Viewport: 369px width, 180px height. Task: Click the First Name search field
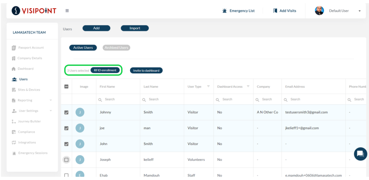(x=118, y=99)
